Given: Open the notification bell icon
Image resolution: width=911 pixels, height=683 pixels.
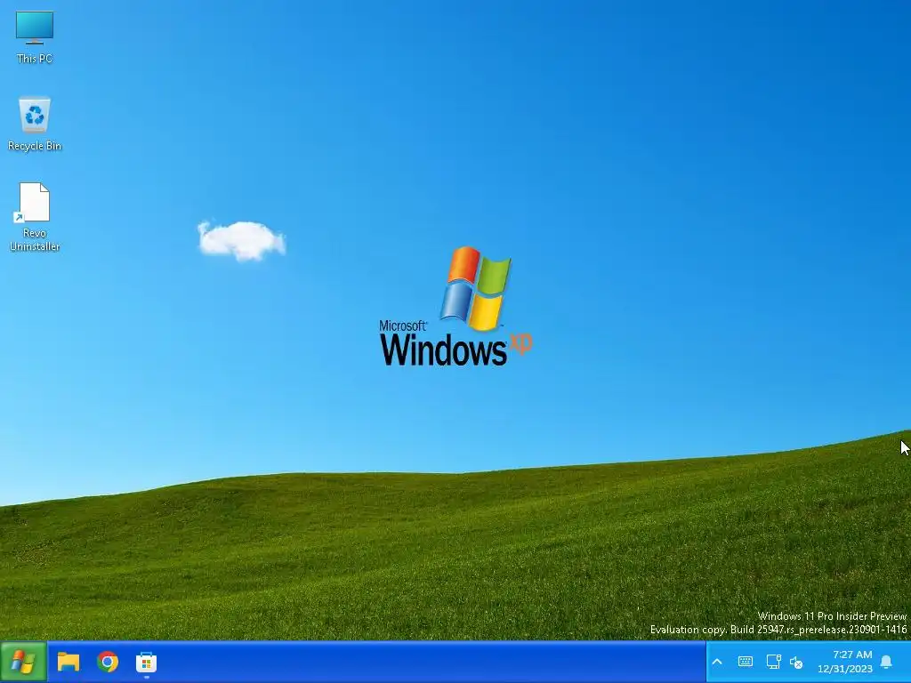Looking at the screenshot, I should [887, 662].
